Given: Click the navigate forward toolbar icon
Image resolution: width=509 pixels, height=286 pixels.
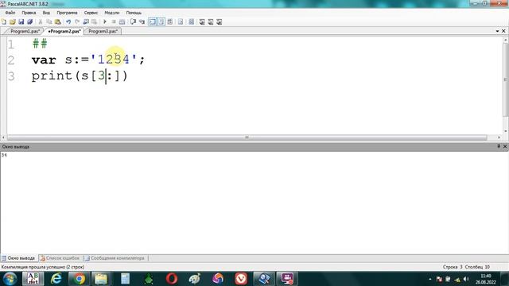Looking at the screenshot, I should tap(94, 21).
